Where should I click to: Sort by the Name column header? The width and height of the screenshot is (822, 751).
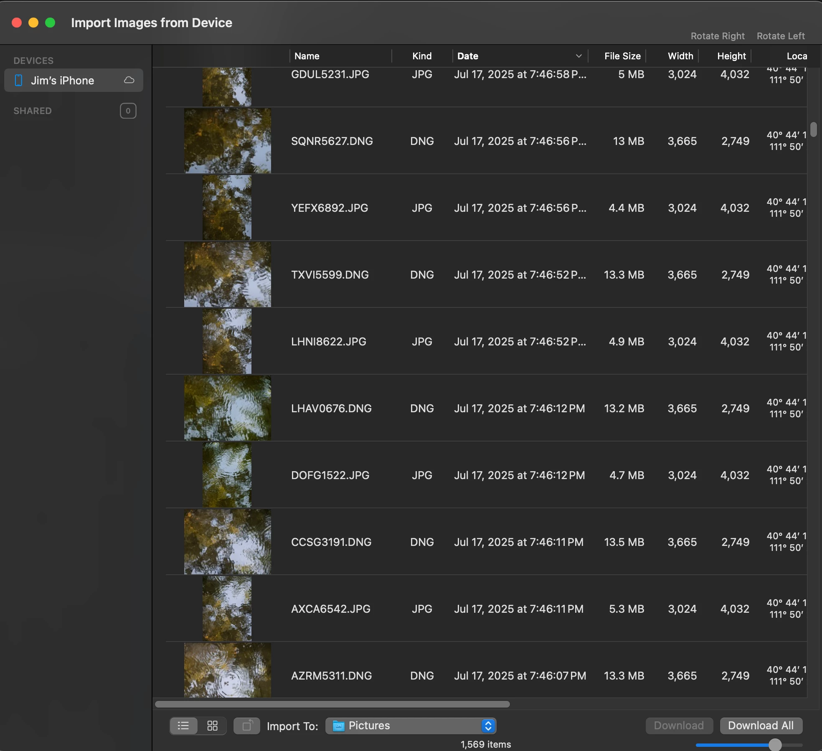pos(307,56)
